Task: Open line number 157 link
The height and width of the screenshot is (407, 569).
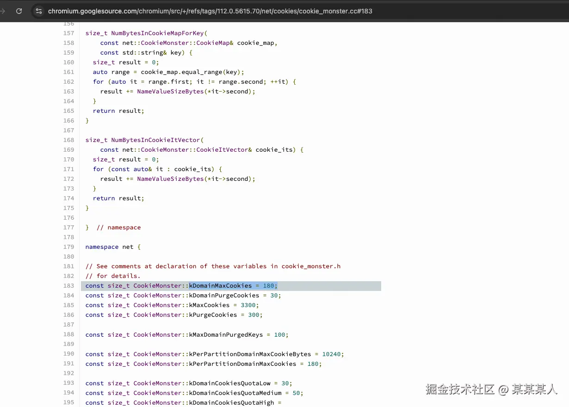Action: coord(68,33)
